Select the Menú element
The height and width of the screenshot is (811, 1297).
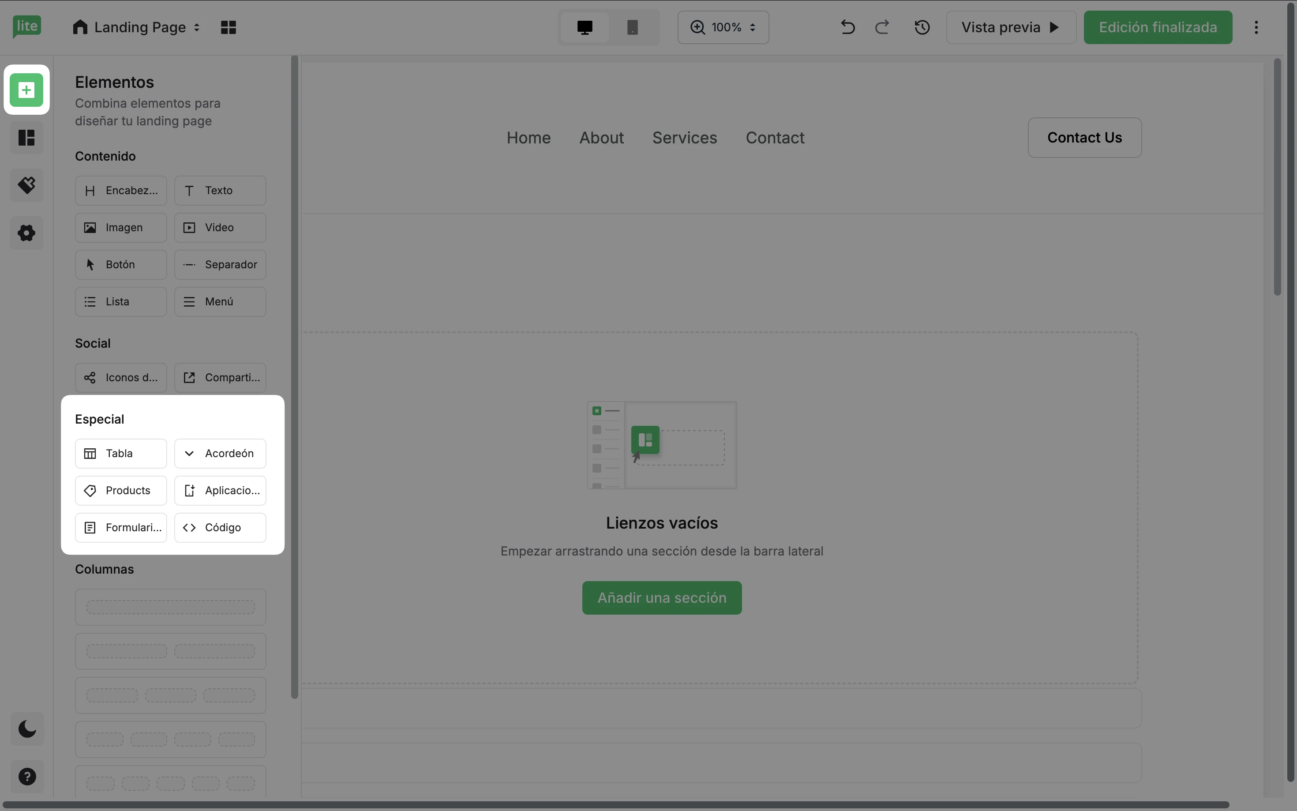pos(220,301)
